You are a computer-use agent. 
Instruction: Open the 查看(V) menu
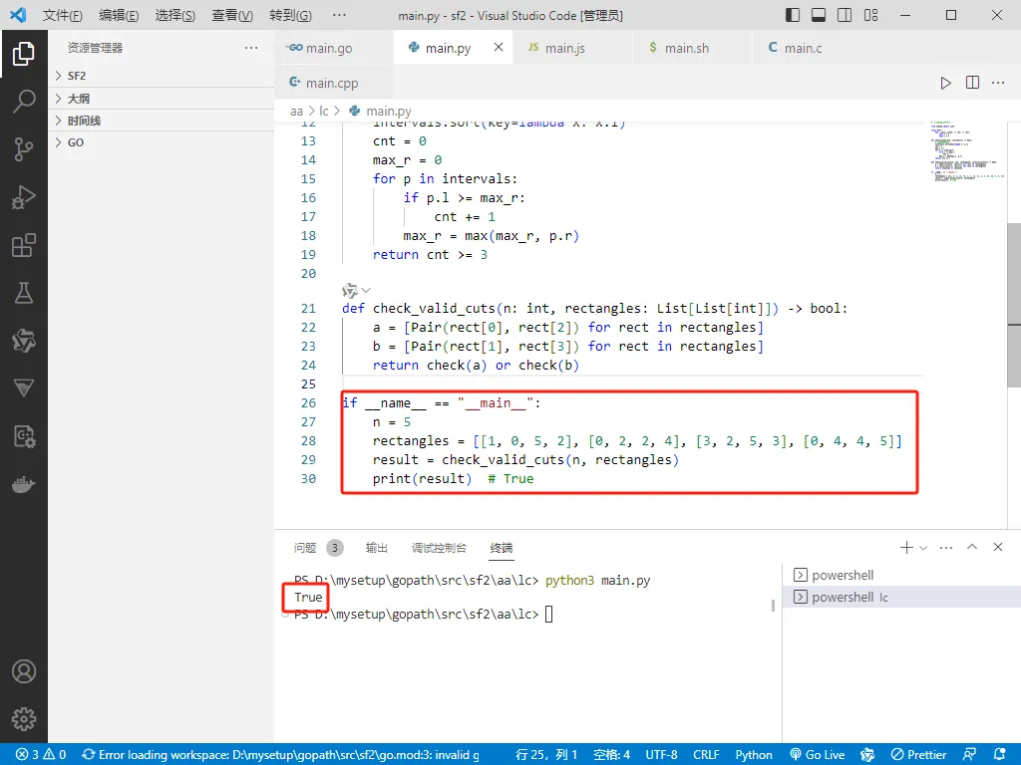pos(232,15)
